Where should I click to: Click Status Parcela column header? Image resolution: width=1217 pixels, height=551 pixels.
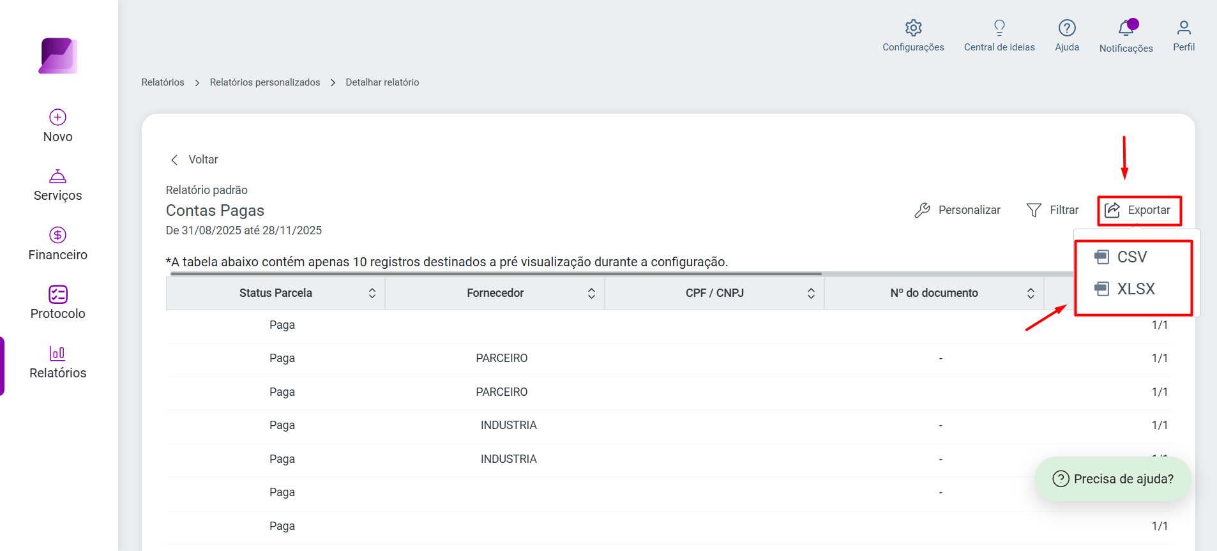coord(276,293)
